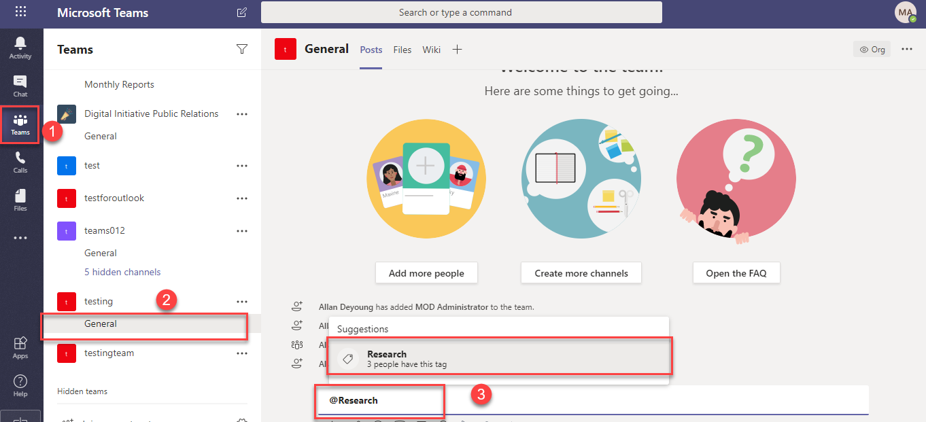Click the filter icon beside Teams heading

(x=241, y=49)
